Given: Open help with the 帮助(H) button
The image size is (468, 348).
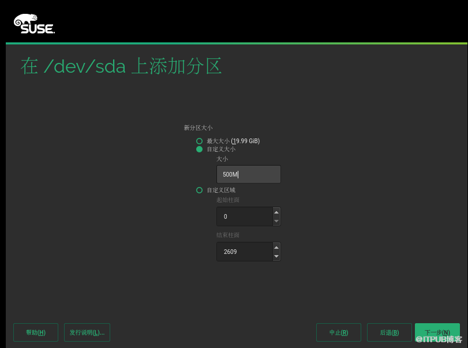Looking at the screenshot, I should tap(36, 332).
